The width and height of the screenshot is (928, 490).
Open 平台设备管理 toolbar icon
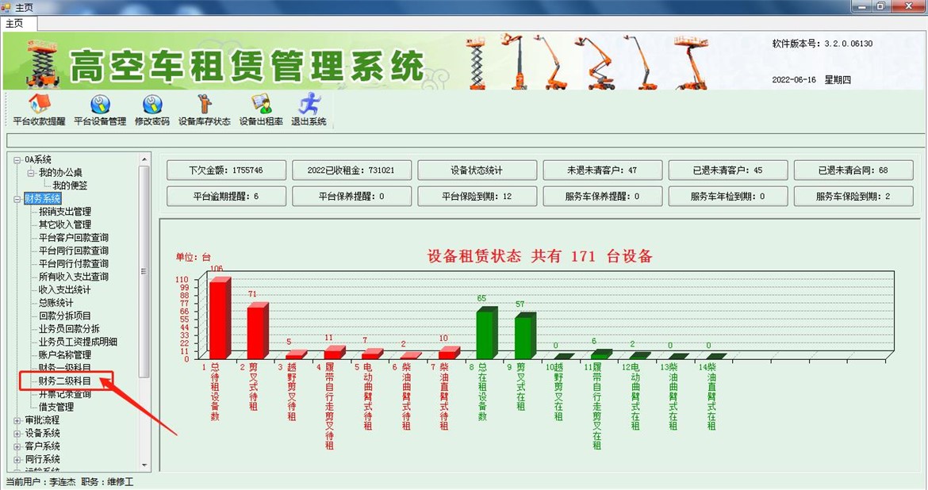pos(100,110)
